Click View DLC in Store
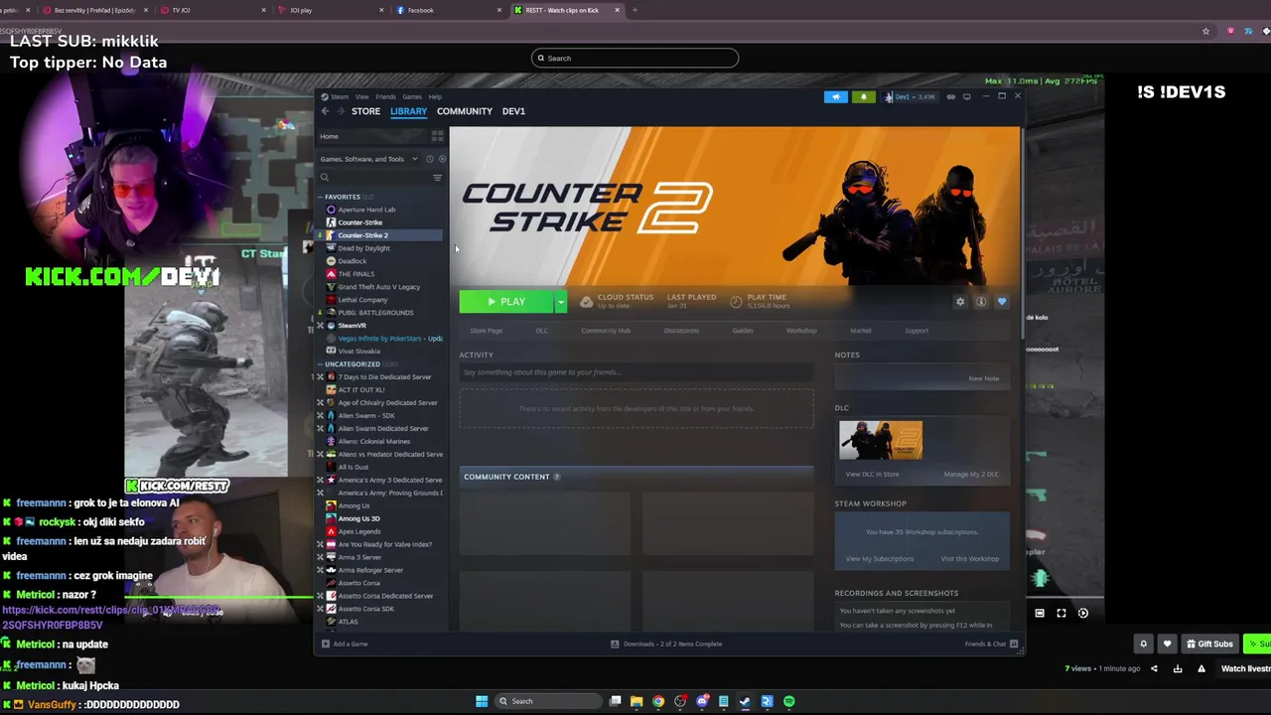Viewport: 1271px width, 715px height. point(872,475)
